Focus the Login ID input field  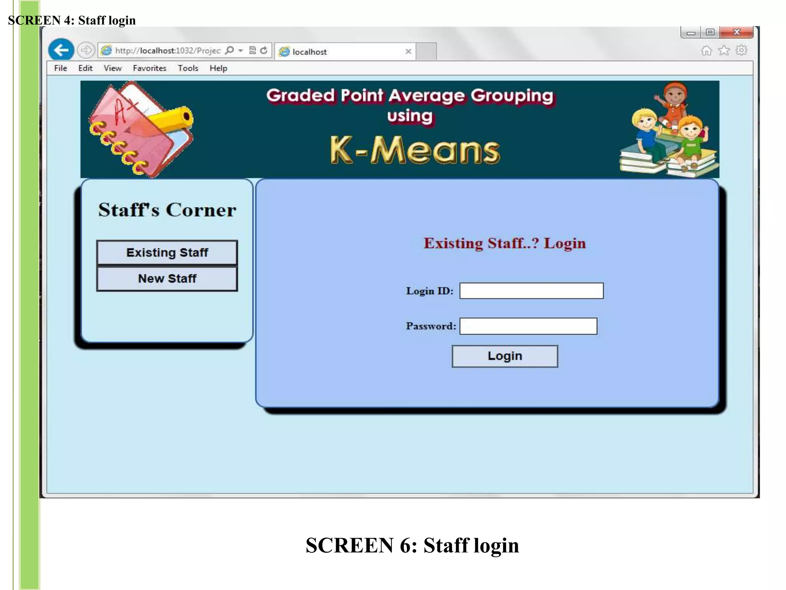point(532,291)
